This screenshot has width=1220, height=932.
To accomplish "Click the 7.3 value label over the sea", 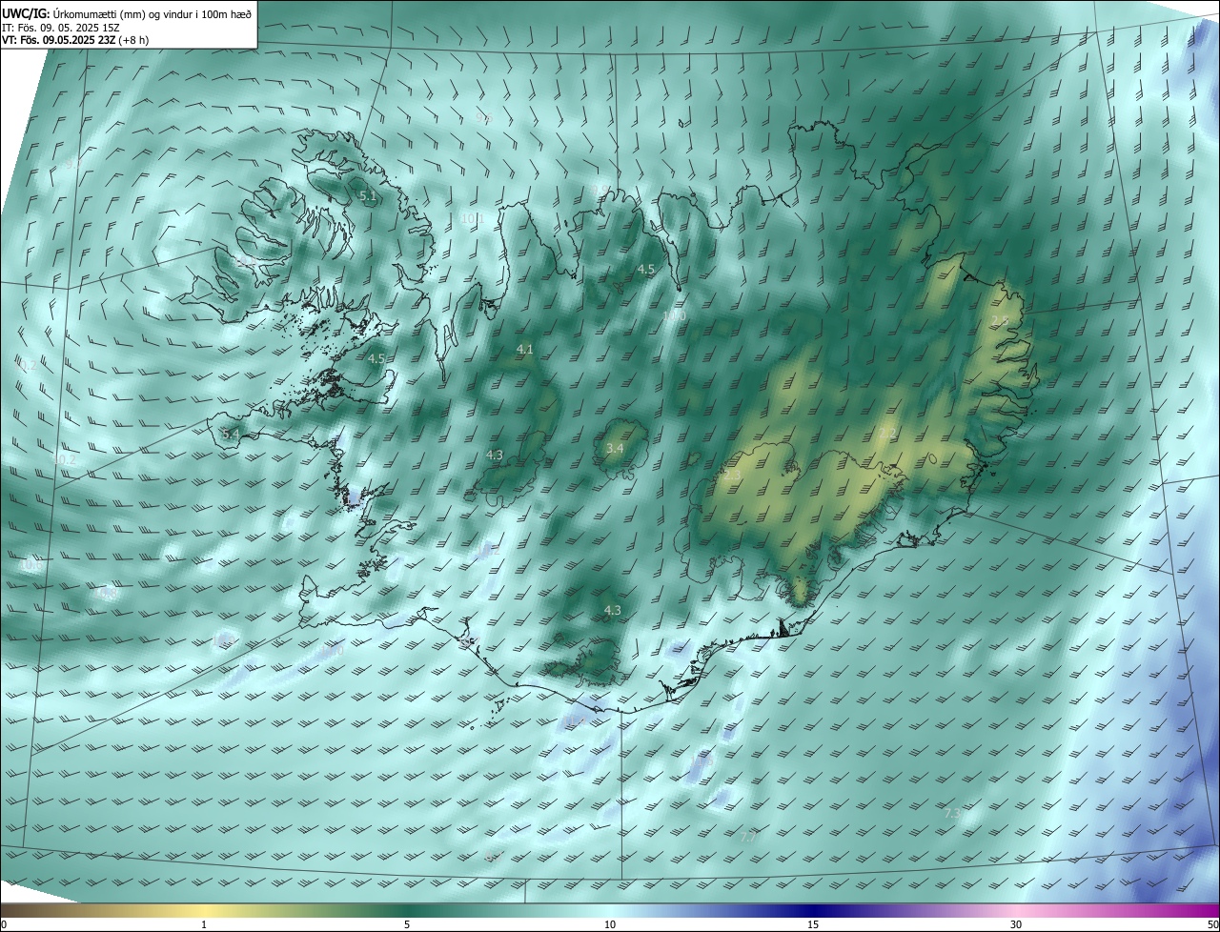I will point(952,813).
